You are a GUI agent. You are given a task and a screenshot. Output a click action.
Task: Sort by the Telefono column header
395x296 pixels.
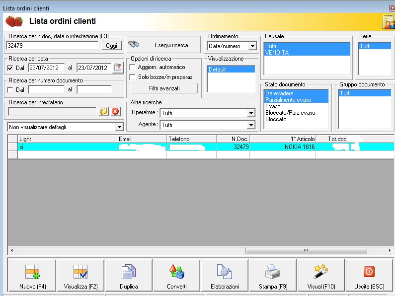click(191, 139)
